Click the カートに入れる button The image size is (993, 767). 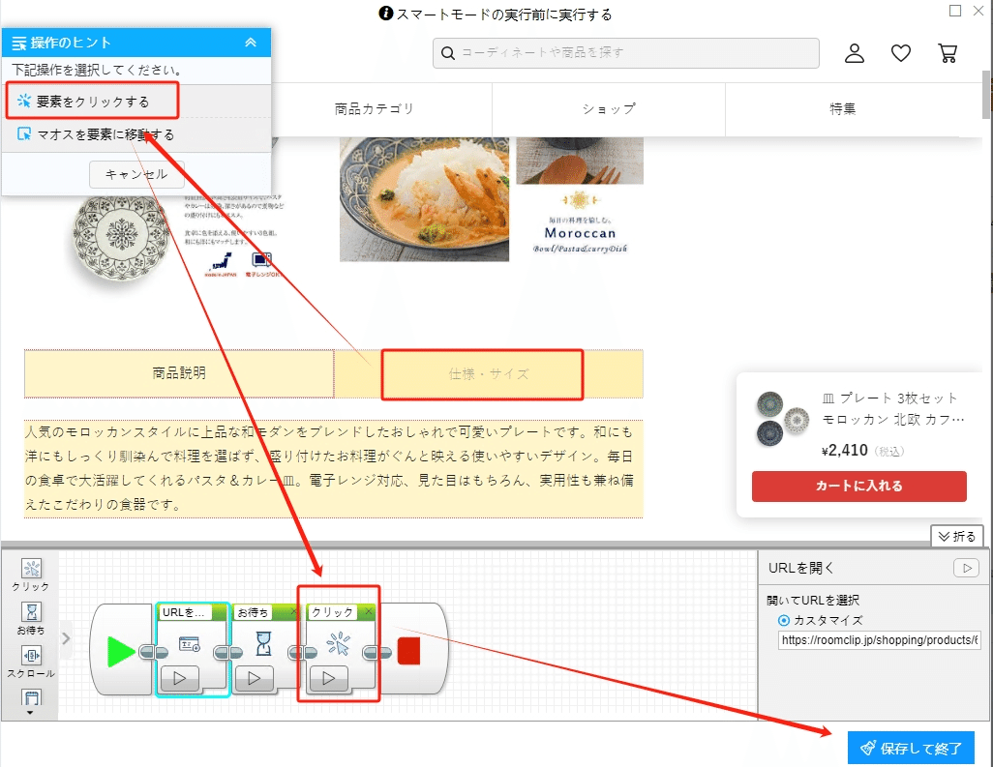point(858,486)
